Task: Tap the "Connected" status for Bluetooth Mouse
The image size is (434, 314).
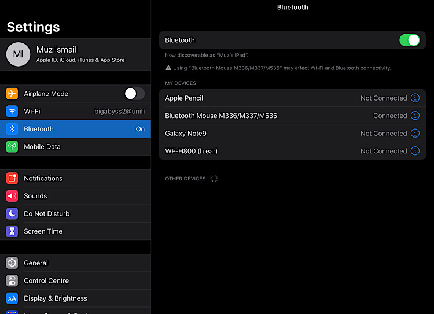Action: coord(390,116)
